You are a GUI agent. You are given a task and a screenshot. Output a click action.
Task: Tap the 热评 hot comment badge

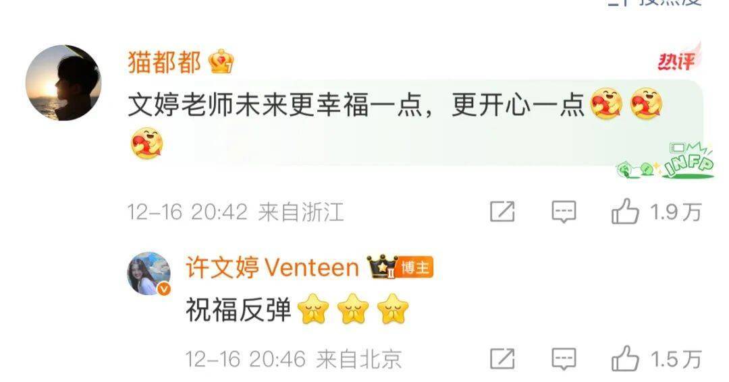[678, 59]
